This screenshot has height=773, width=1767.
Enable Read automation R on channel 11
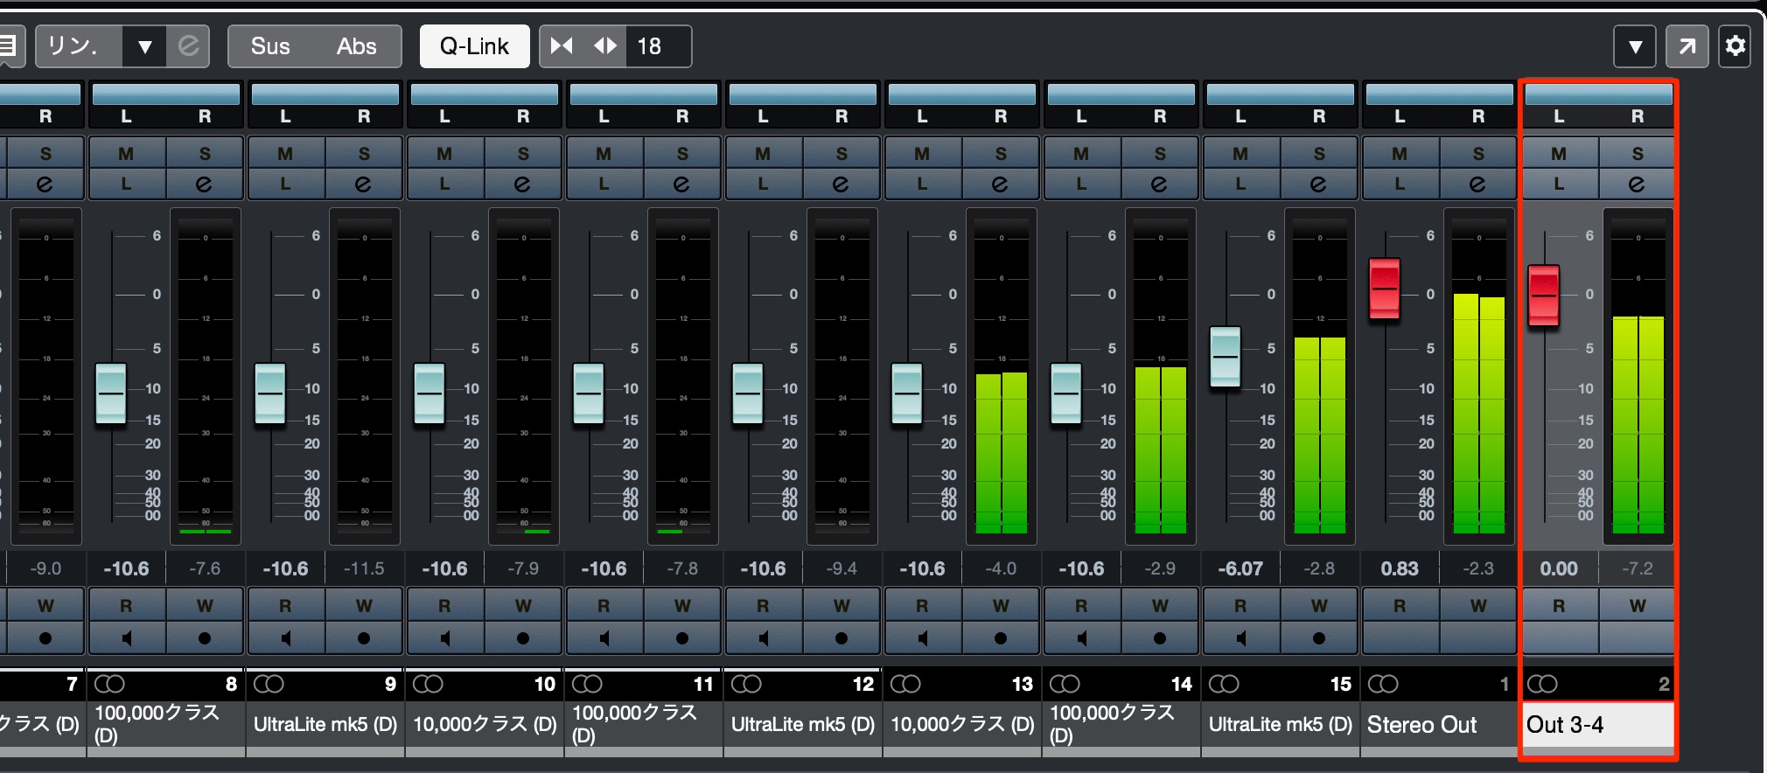pyautogui.click(x=604, y=605)
